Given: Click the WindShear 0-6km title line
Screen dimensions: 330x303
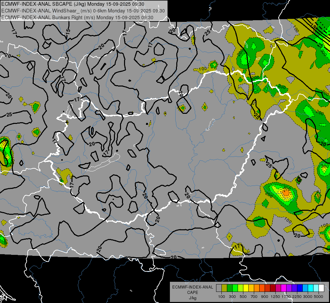Looking at the screenshot, I should pyautogui.click(x=83, y=11).
